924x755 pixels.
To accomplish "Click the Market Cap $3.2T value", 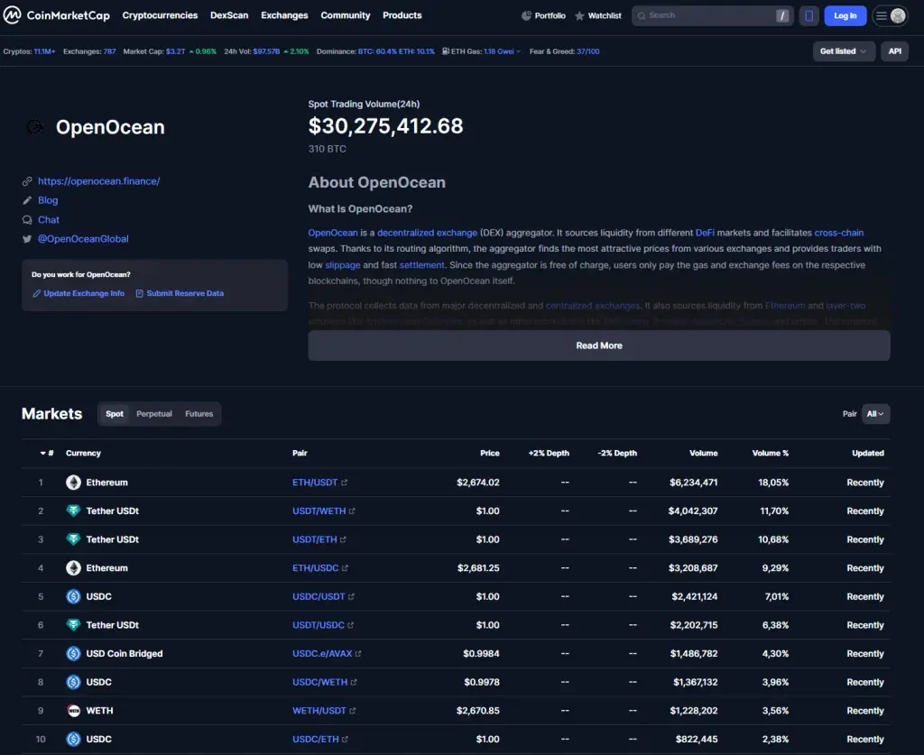I will point(176,51).
